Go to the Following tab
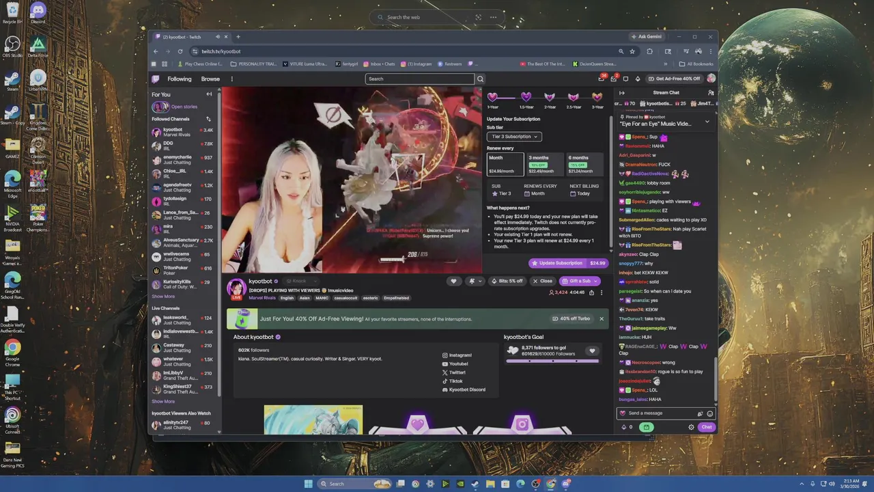This screenshot has height=492, width=874. [x=180, y=79]
